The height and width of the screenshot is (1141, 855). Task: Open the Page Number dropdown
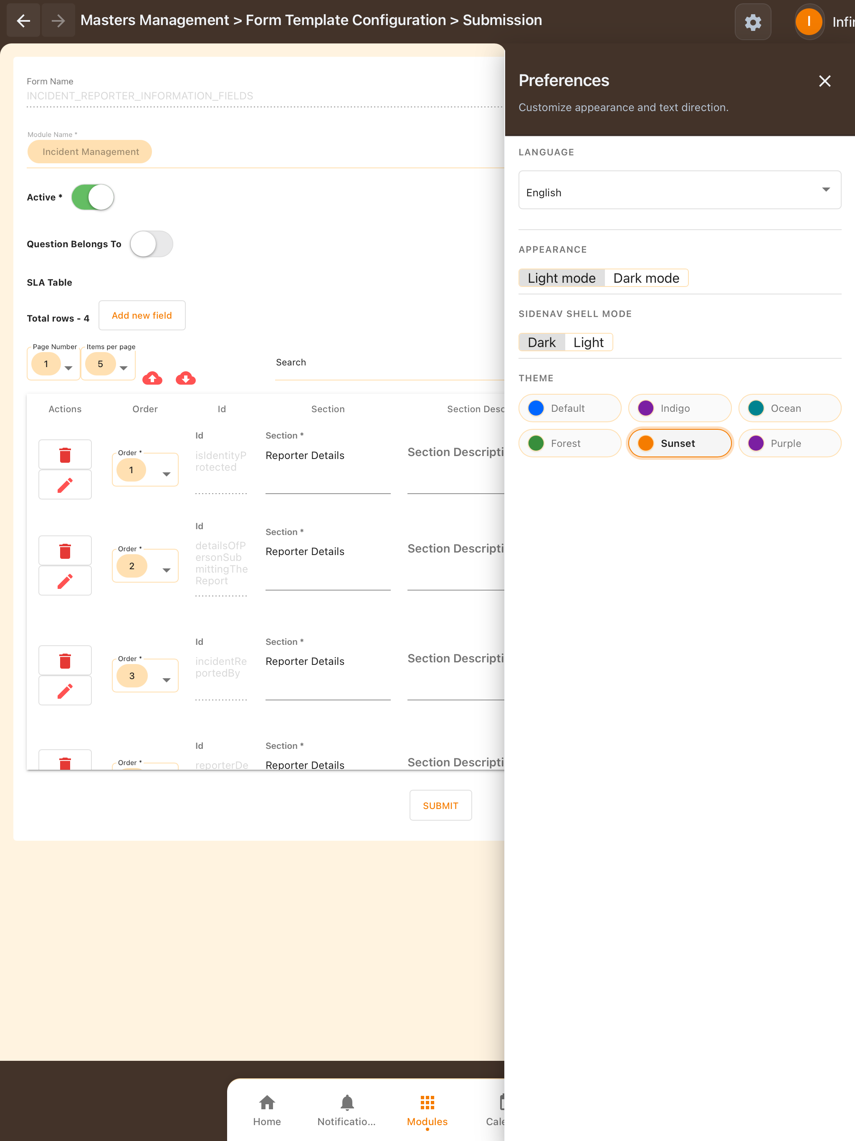[53, 364]
